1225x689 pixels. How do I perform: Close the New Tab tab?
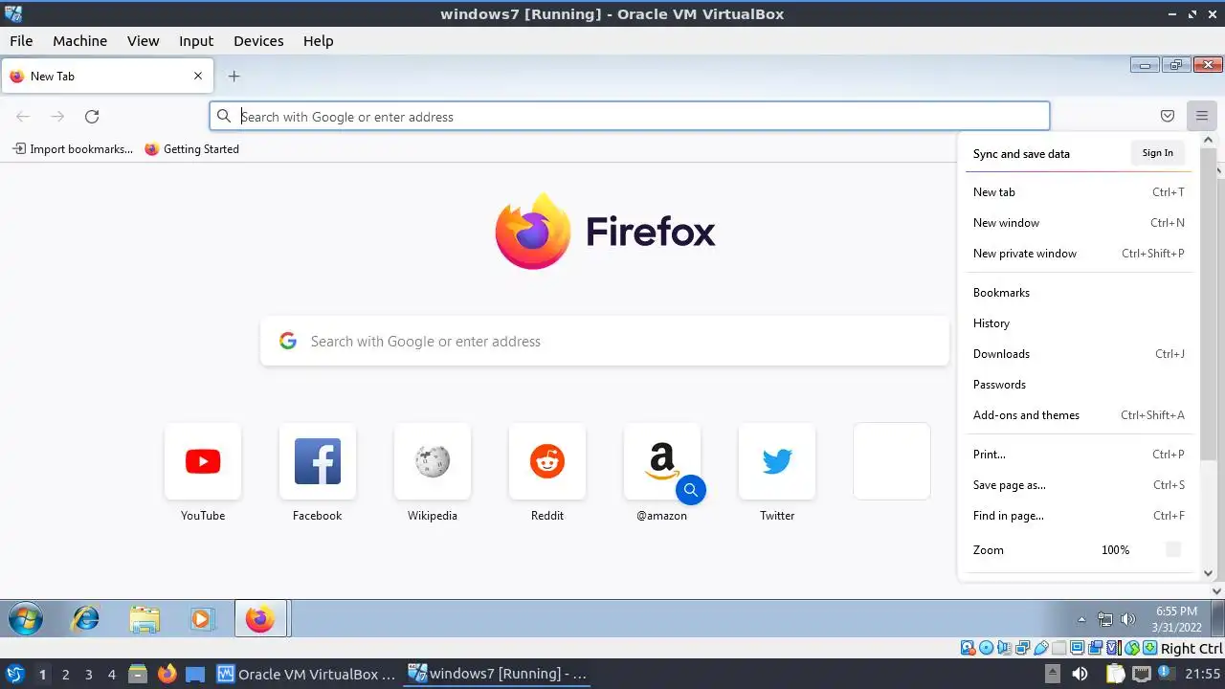pos(198,76)
